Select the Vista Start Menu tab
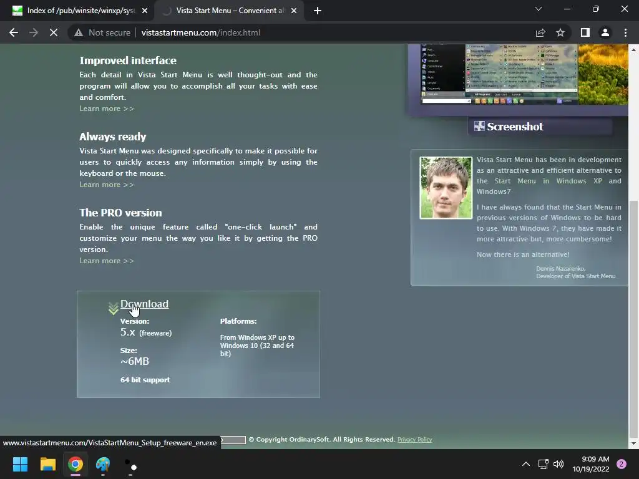639x479 pixels. click(x=228, y=11)
